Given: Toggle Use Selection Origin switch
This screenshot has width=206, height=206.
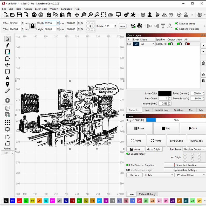Looking at the screenshot, I should [128, 170].
